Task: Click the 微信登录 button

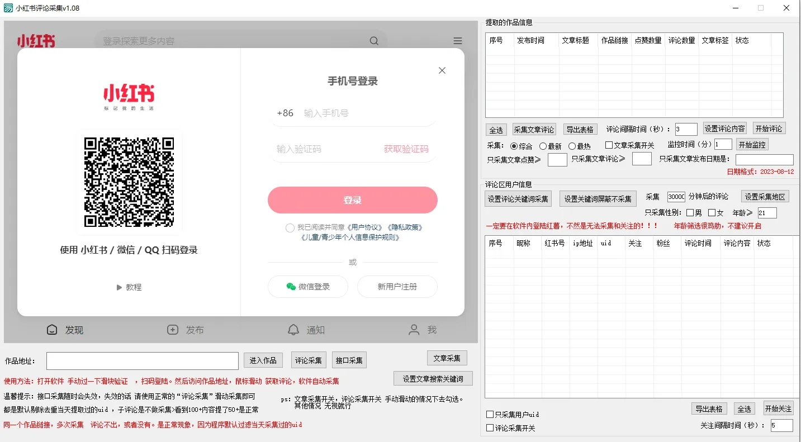Action: click(x=308, y=287)
